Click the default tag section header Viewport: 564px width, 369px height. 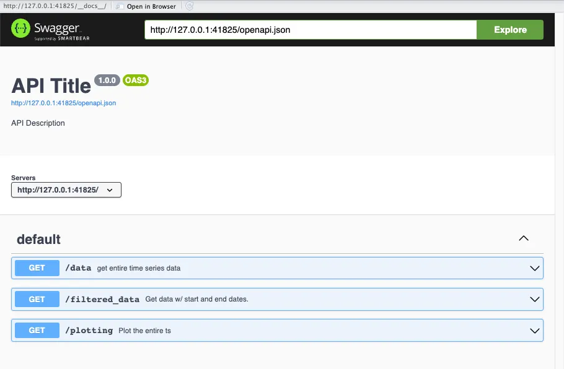(x=38, y=239)
